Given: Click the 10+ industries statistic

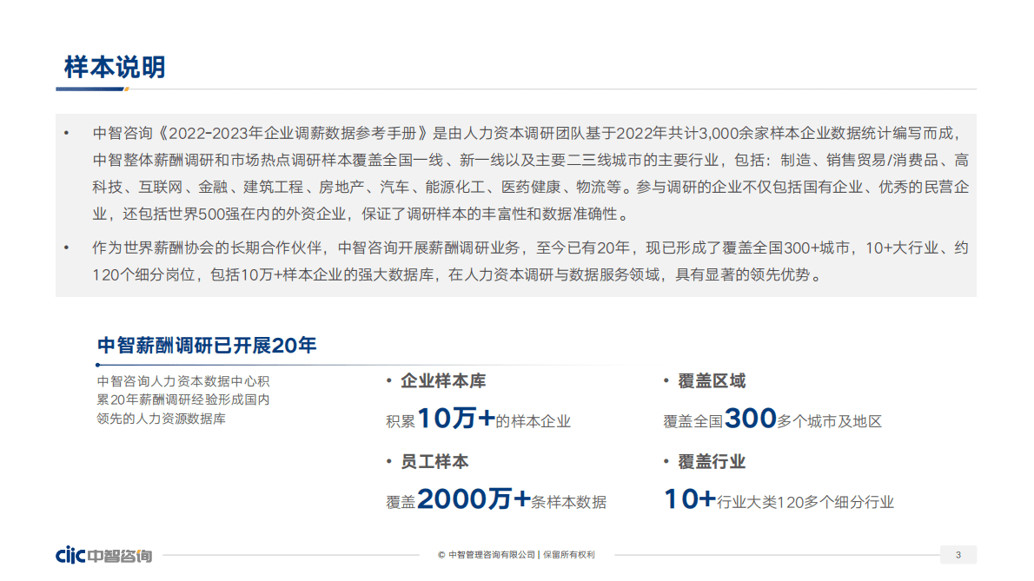Looking at the screenshot, I should click(688, 499).
